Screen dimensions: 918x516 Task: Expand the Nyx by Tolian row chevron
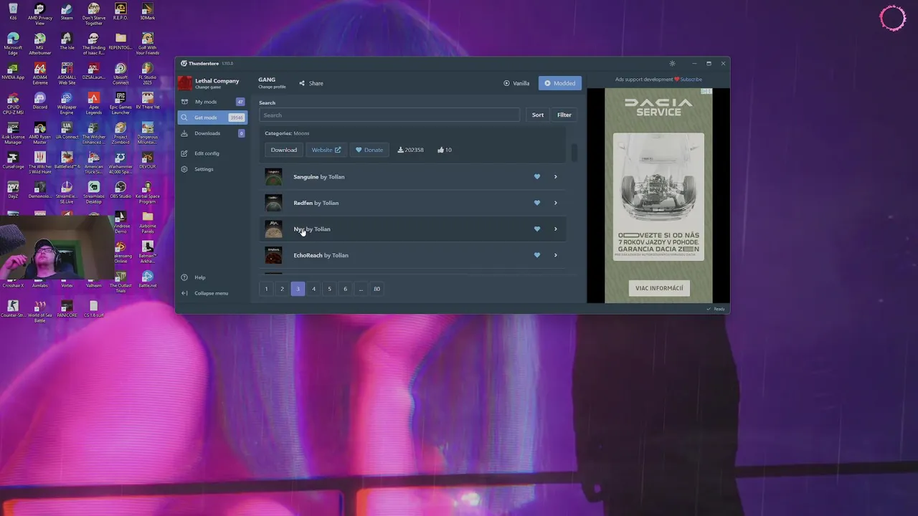pos(555,229)
